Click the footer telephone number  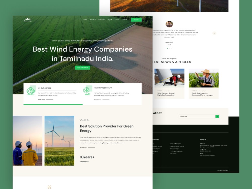(205, 151)
